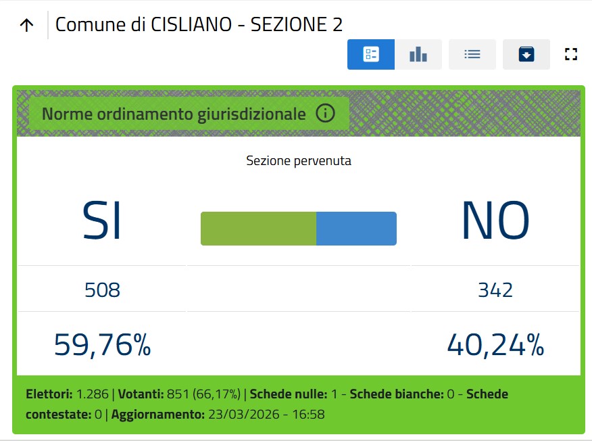Switch to the card summary view
Viewport: 592px width, 441px height.
pyautogui.click(x=370, y=54)
